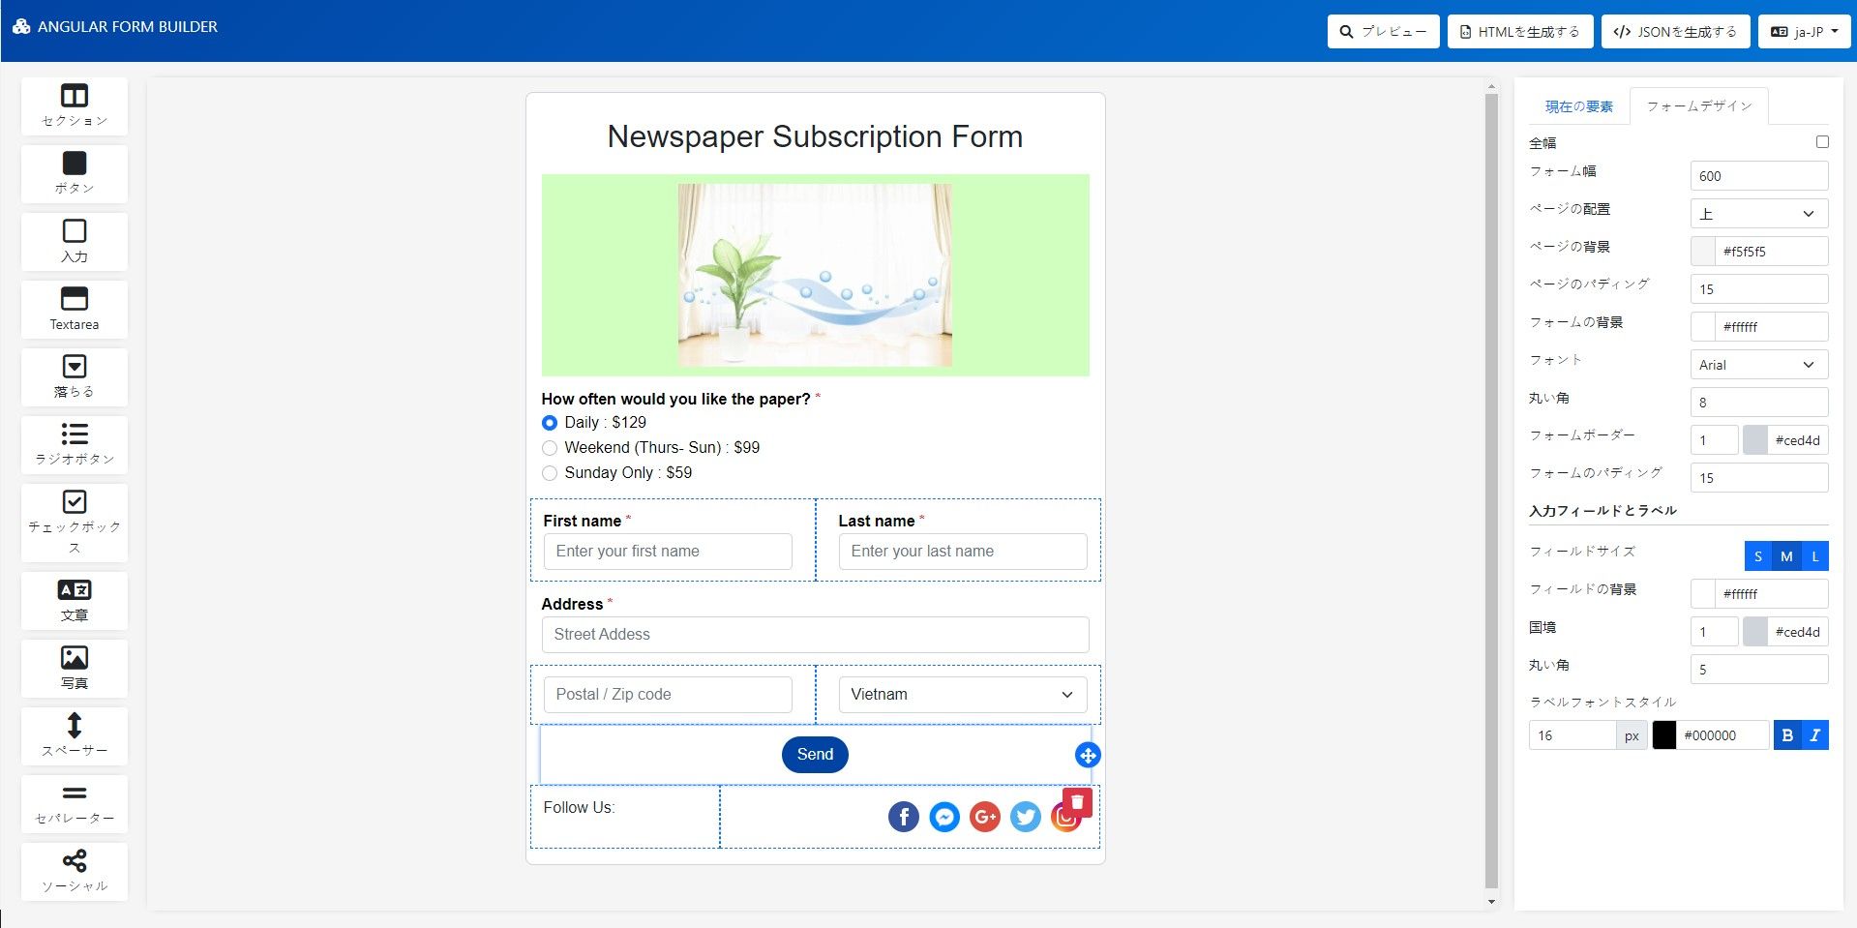Image resolution: width=1857 pixels, height=928 pixels.
Task: Pick the black label font color swatch
Action: 1664,735
